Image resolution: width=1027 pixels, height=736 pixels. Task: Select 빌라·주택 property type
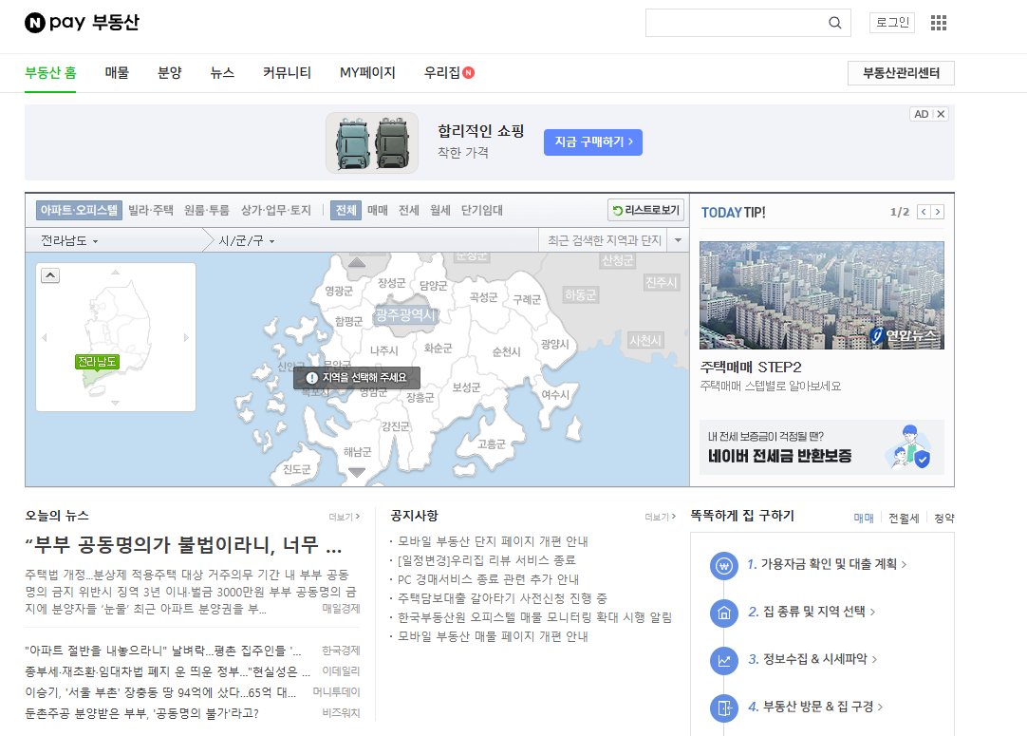coord(151,211)
